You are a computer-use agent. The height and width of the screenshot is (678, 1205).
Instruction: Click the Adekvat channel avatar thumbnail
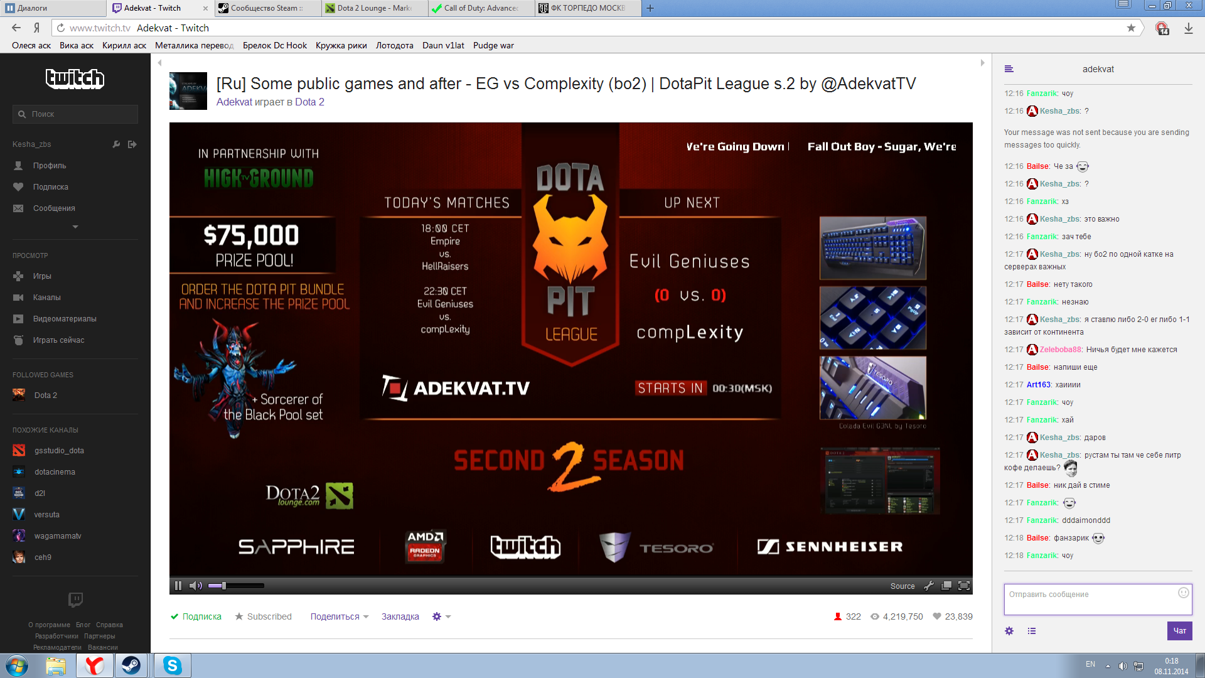pyautogui.click(x=188, y=91)
